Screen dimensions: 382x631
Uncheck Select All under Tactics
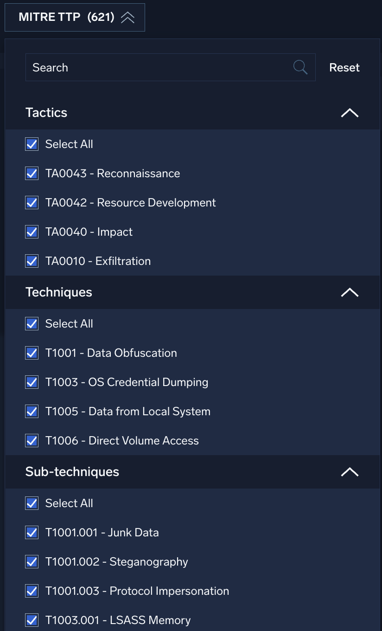[x=32, y=144]
